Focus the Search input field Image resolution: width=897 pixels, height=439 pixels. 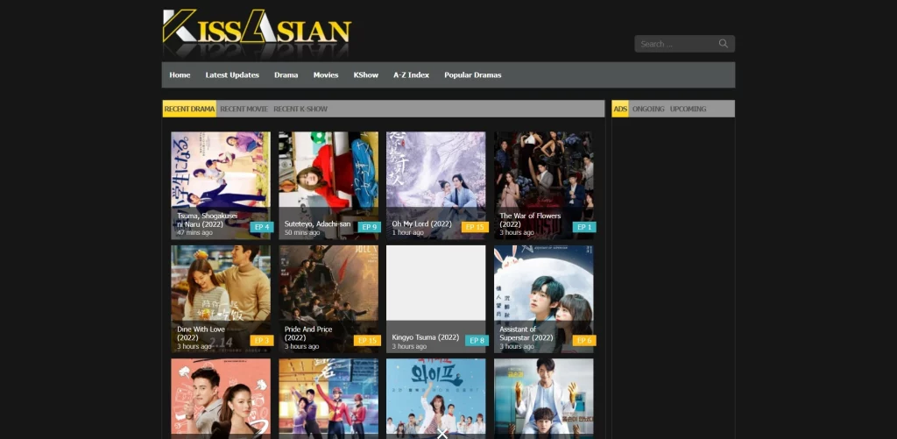pyautogui.click(x=684, y=44)
